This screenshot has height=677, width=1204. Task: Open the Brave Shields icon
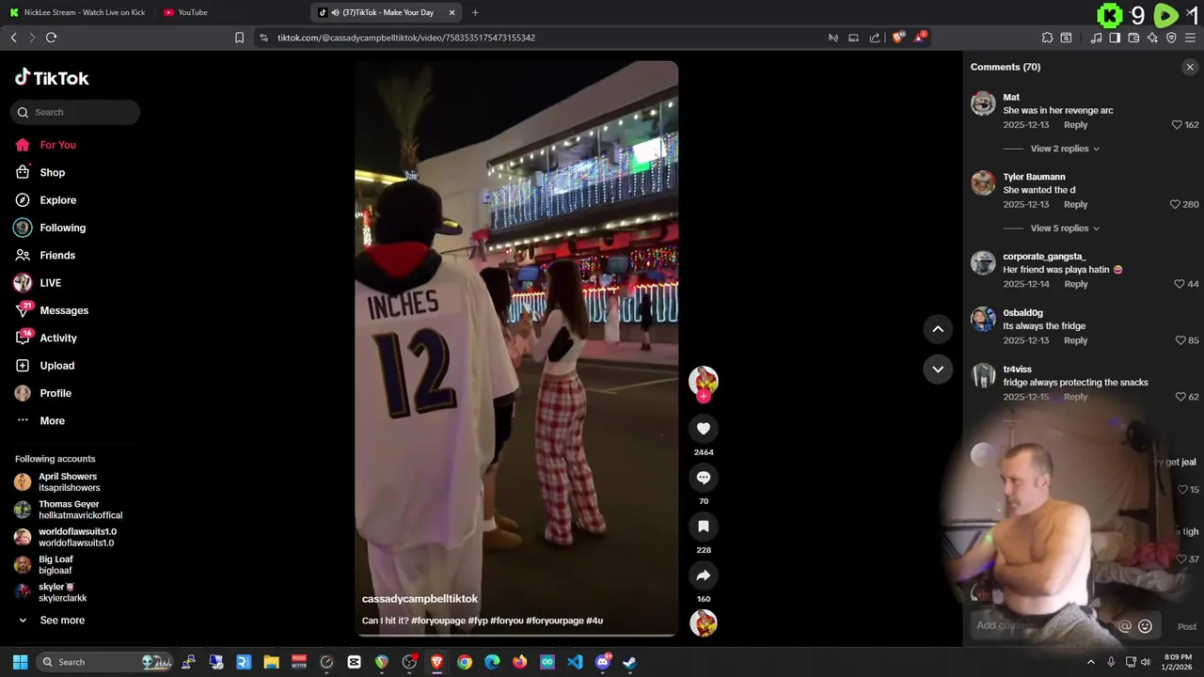[898, 38]
